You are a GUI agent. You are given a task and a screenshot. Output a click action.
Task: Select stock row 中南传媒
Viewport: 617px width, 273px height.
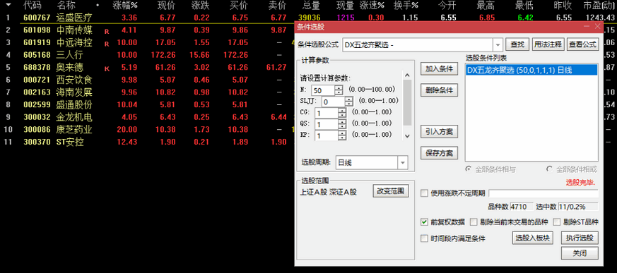pos(74,30)
